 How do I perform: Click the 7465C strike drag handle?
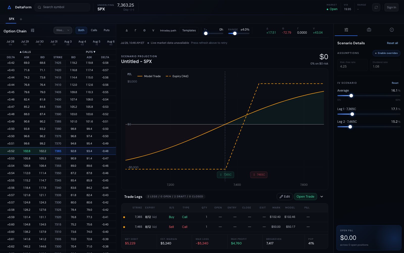coord(259,175)
